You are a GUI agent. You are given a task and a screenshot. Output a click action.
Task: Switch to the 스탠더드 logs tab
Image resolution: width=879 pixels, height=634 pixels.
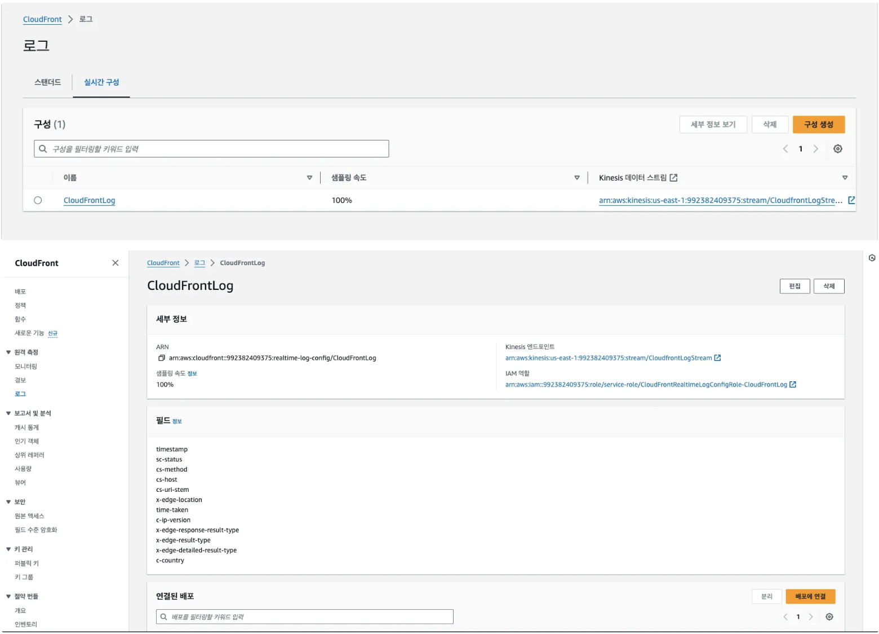click(x=47, y=82)
